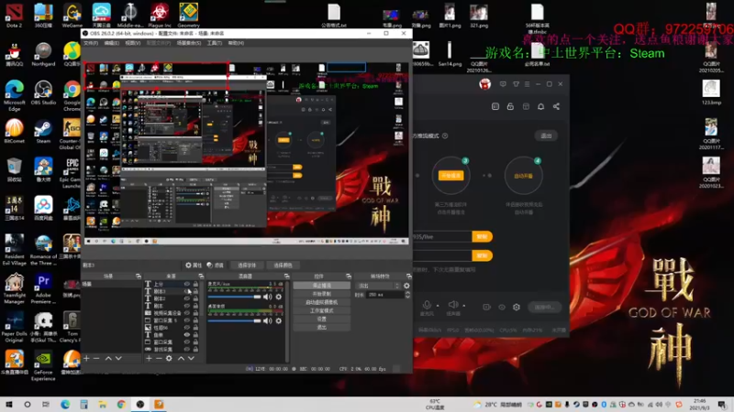Open microphone options arrow in streaming tool
Screen dimensions: 734x412
[x=438, y=306]
